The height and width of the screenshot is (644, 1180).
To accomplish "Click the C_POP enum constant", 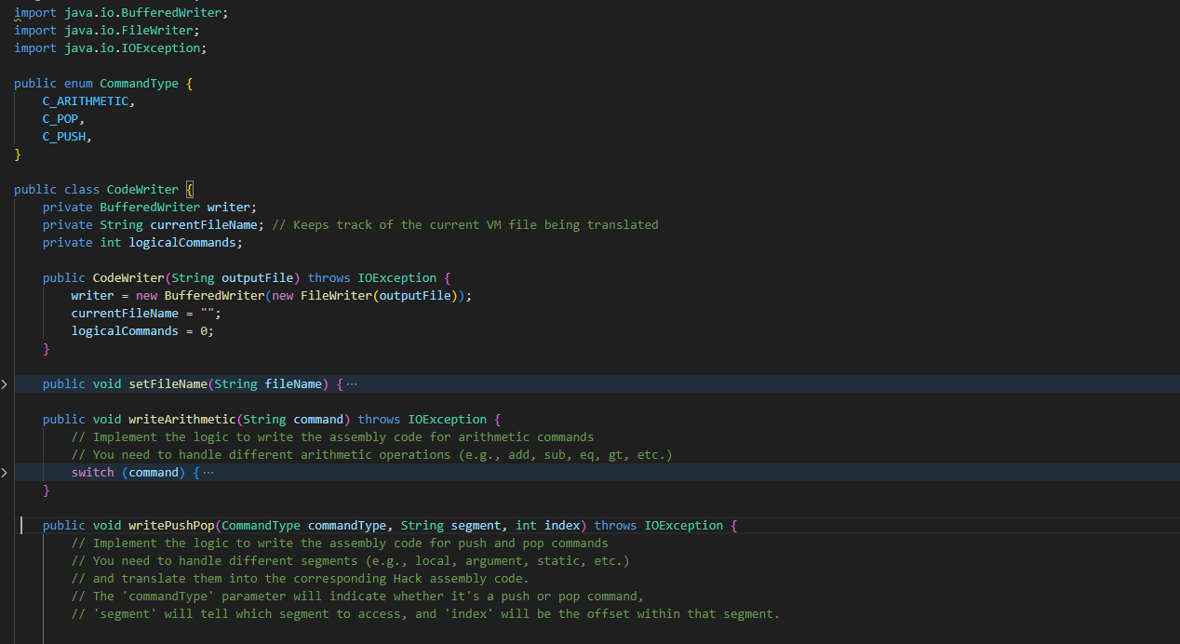I will (x=60, y=118).
